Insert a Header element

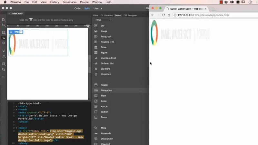(x=104, y=85)
